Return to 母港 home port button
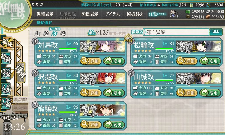 tap(21, 73)
